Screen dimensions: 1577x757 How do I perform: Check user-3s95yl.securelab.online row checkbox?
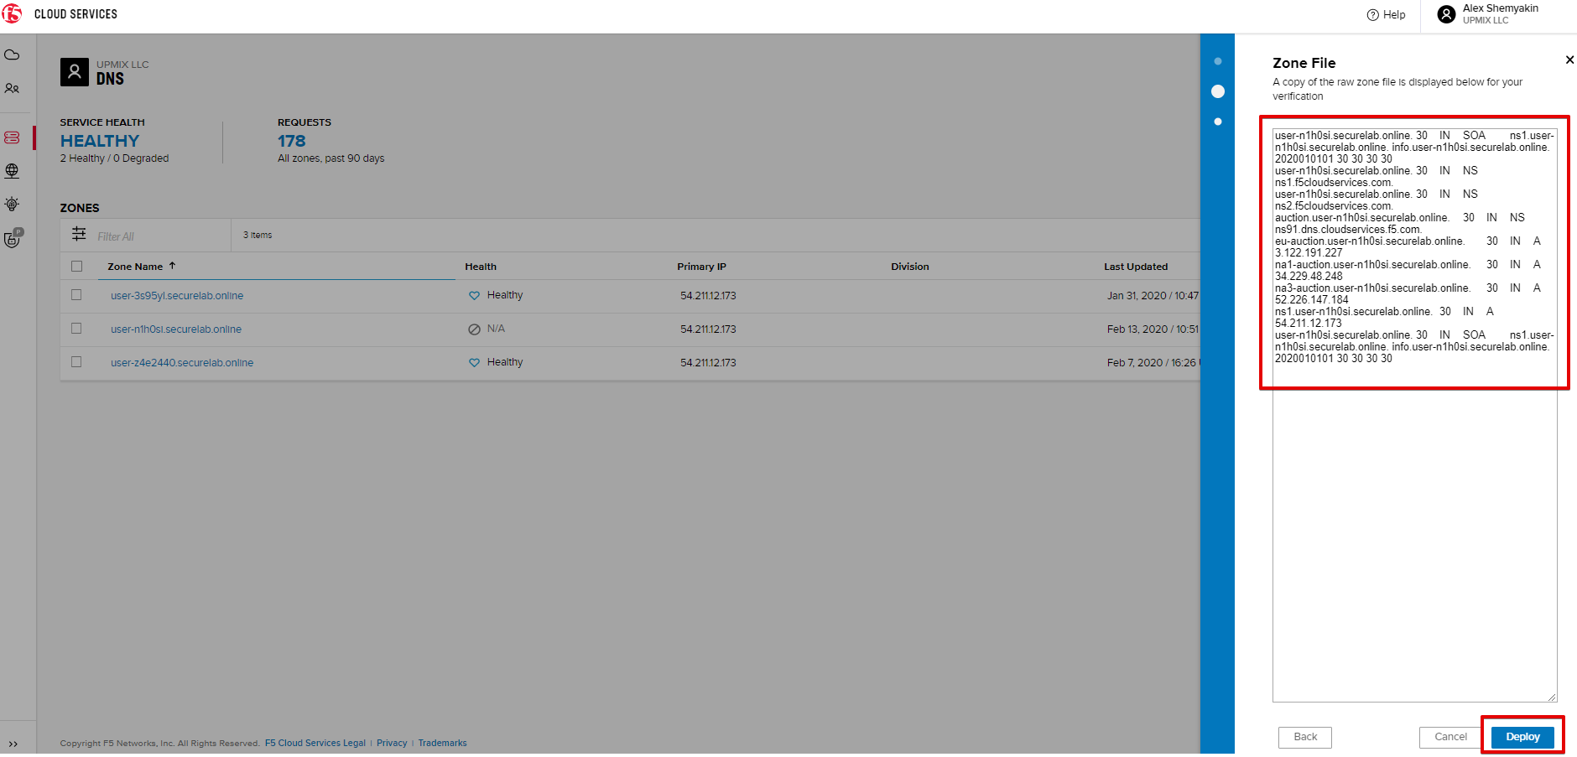coord(76,295)
